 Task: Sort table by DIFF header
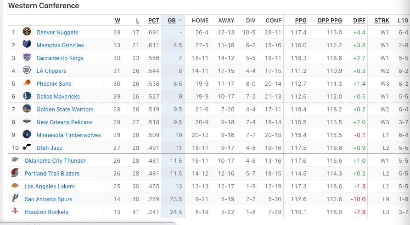[x=359, y=21]
